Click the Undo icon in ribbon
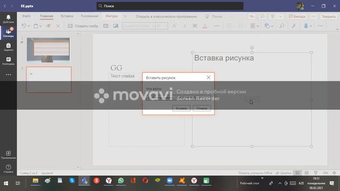 (23, 26)
